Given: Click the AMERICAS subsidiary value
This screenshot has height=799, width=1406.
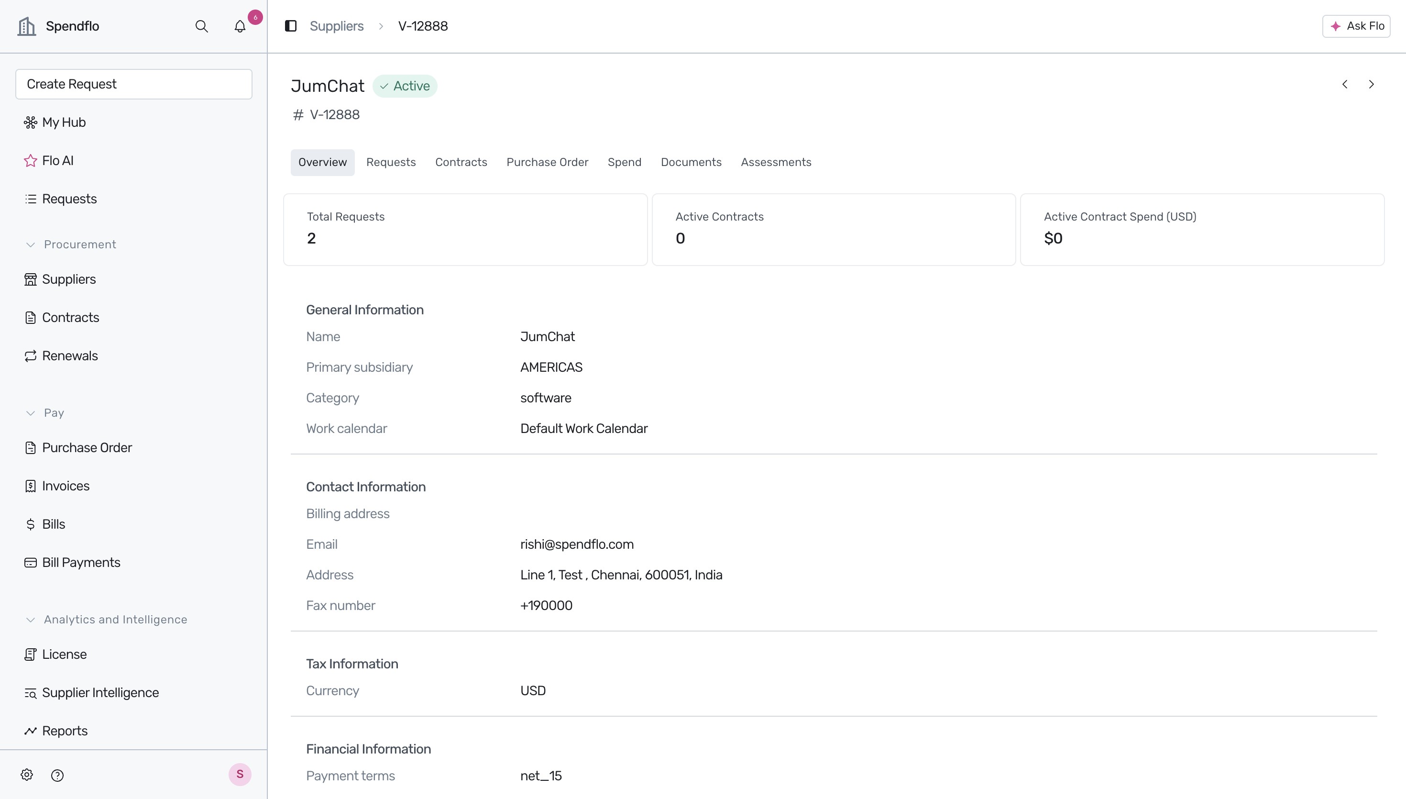Looking at the screenshot, I should [x=551, y=367].
